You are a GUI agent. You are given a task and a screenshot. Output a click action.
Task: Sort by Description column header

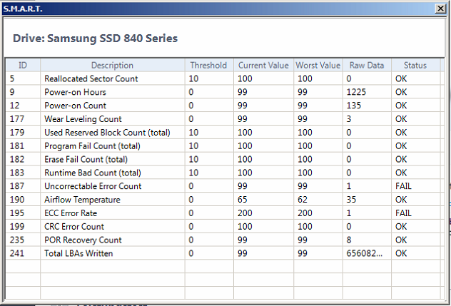pyautogui.click(x=113, y=66)
